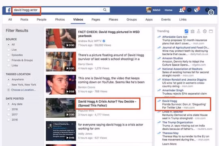Select the Episodes source option
The image size is (219, 146).
tap(9, 55)
